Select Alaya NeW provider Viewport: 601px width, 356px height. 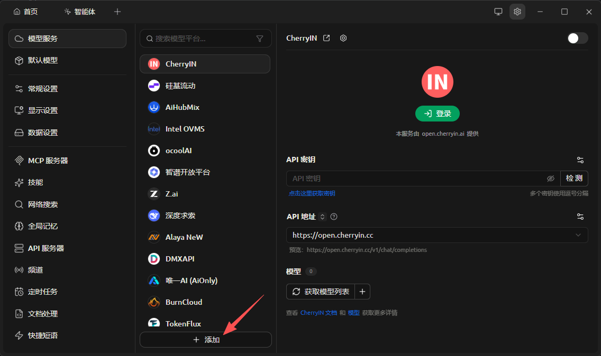[205, 237]
